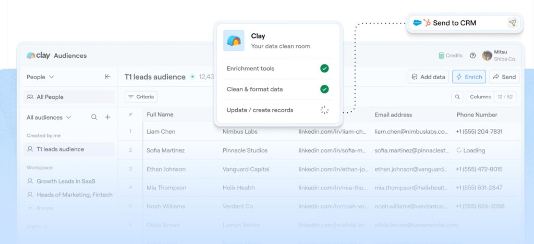Click the Enrichment tools green checkmark
Viewport: 534px width, 244px height.
click(324, 68)
